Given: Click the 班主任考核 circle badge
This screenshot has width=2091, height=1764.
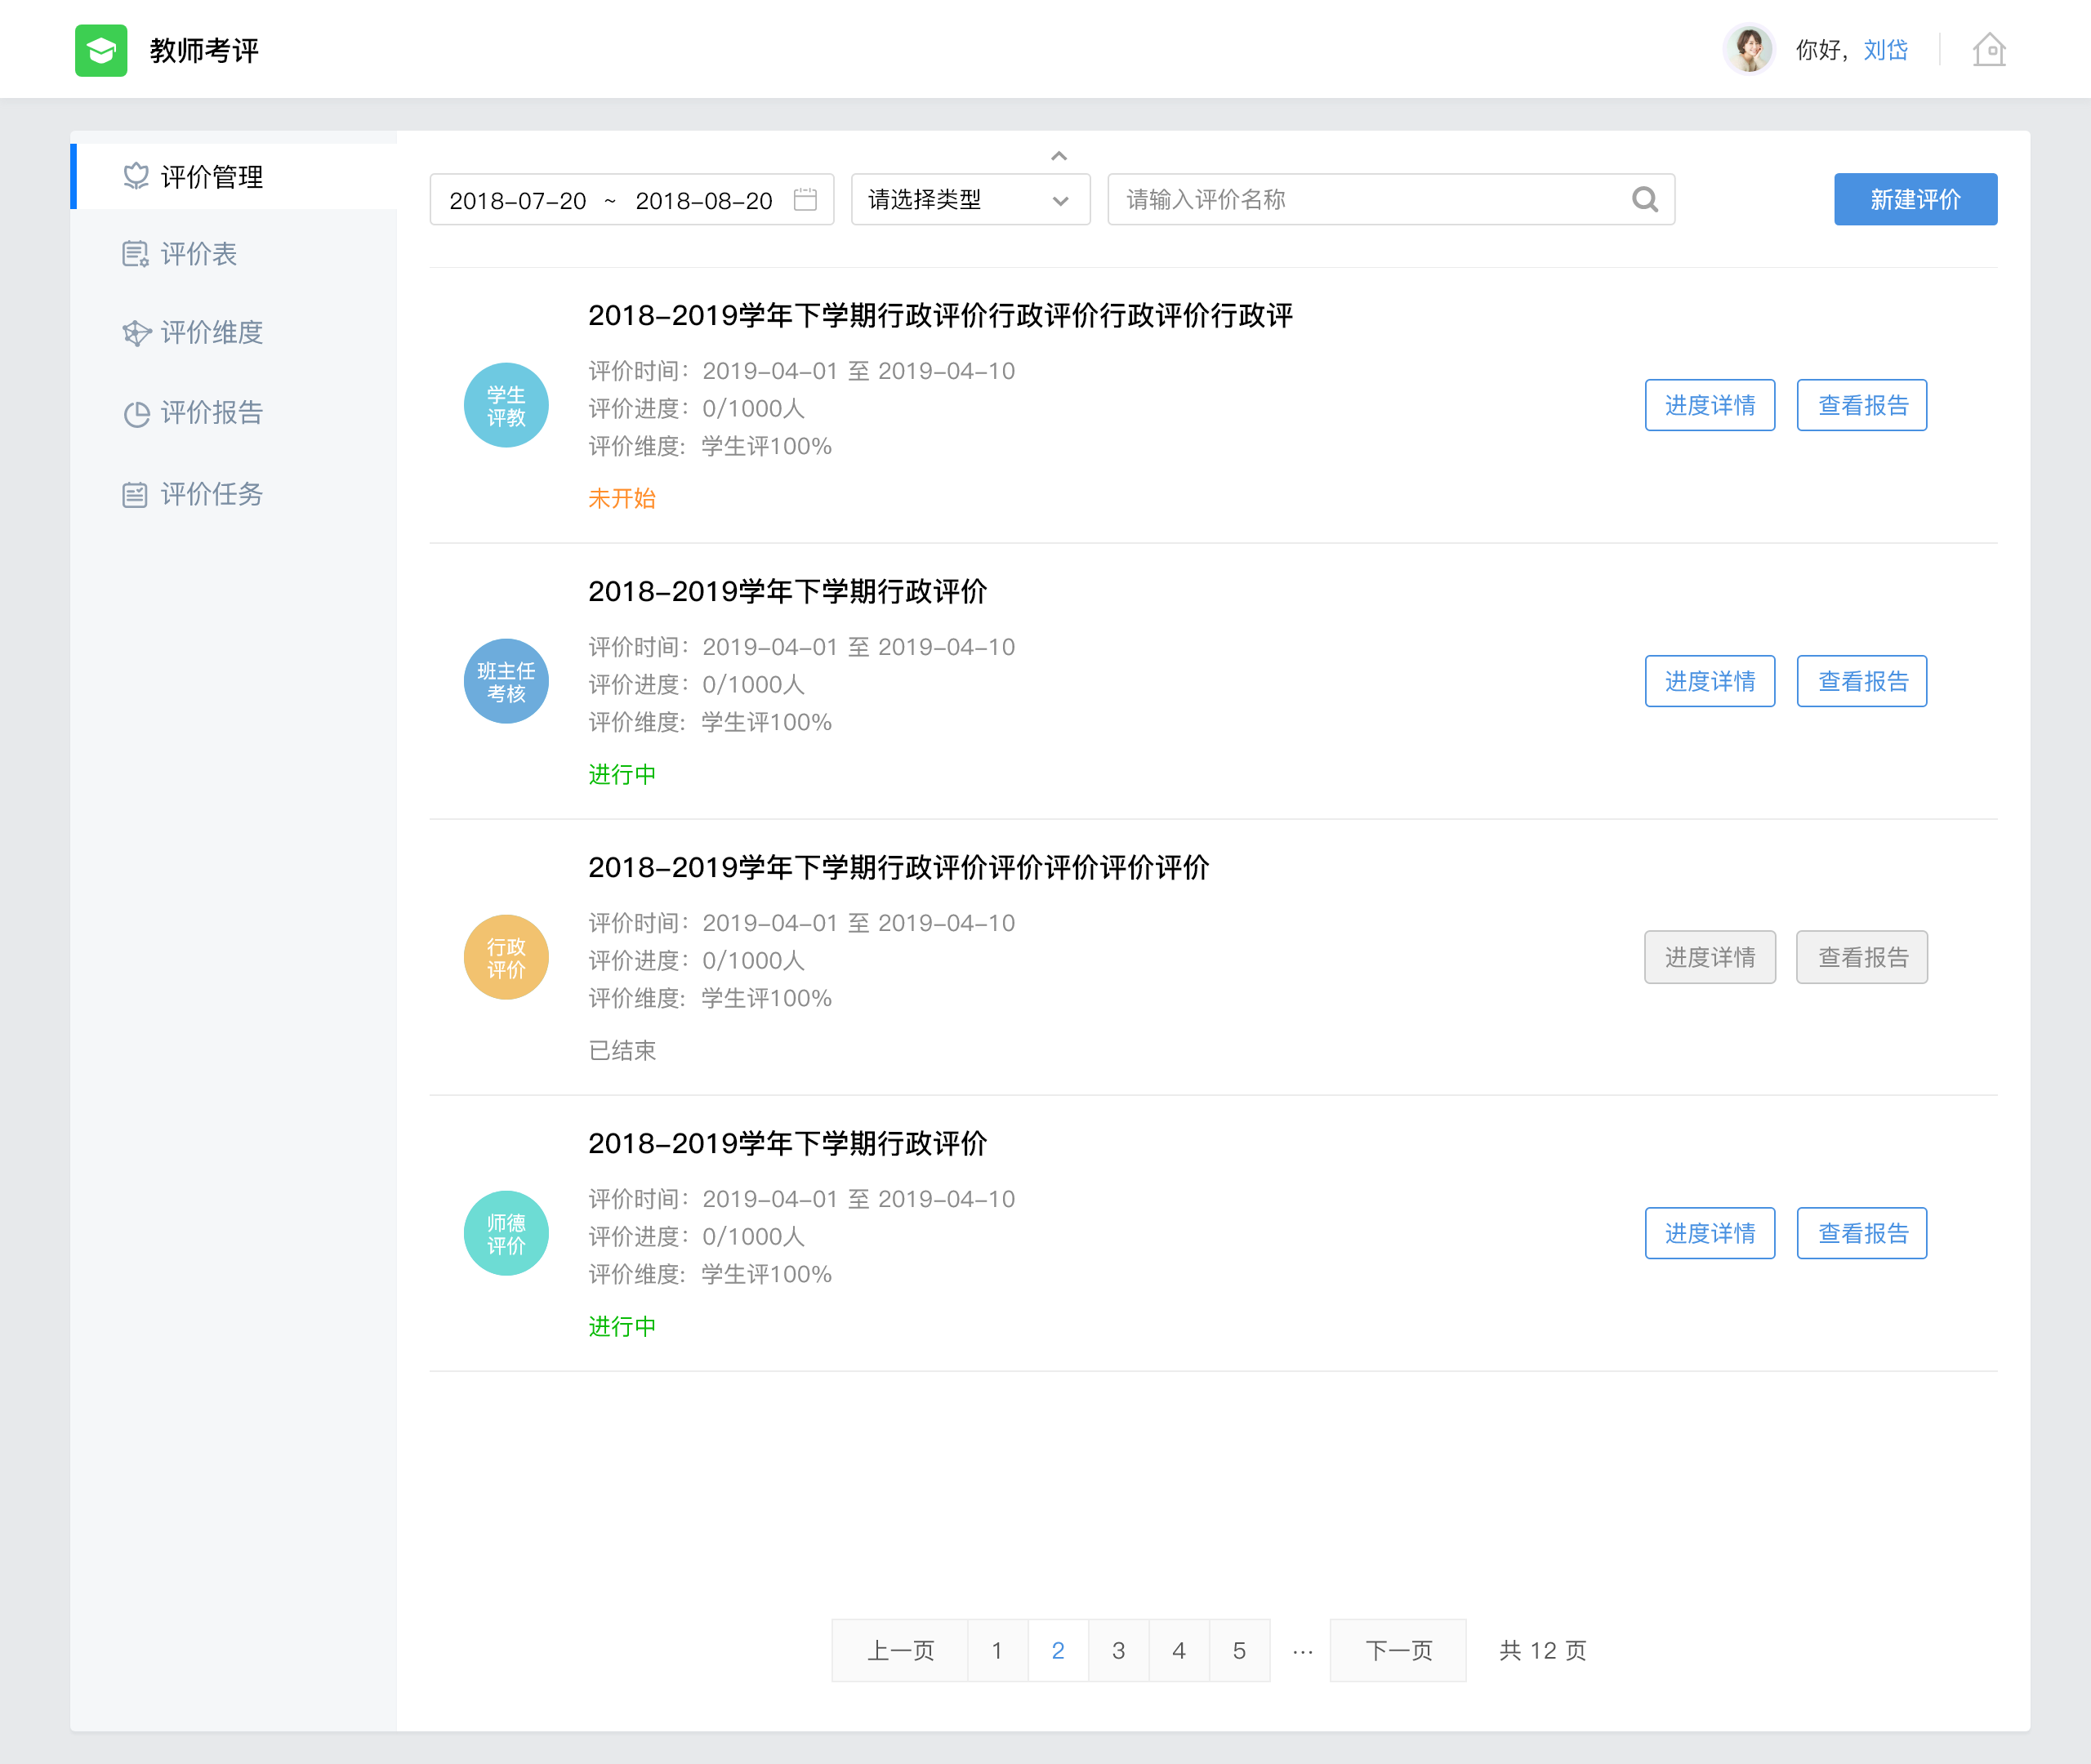Looking at the screenshot, I should pyautogui.click(x=506, y=681).
